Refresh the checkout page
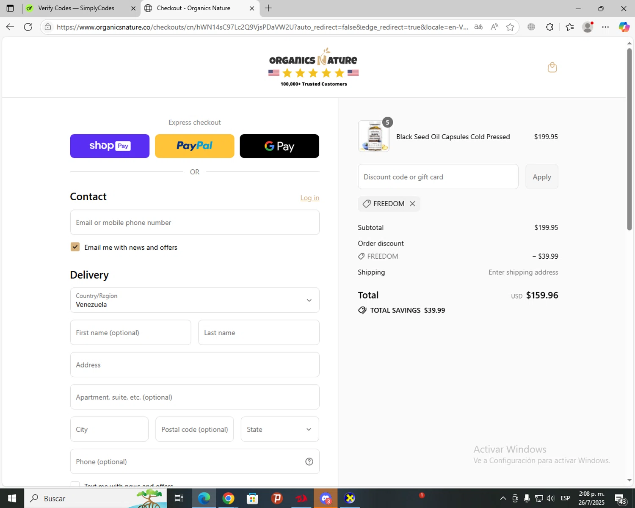635x508 pixels. click(x=28, y=27)
